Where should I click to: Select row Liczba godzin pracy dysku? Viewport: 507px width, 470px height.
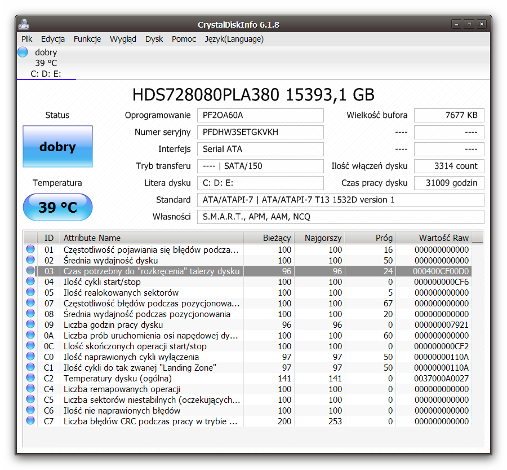coord(248,324)
